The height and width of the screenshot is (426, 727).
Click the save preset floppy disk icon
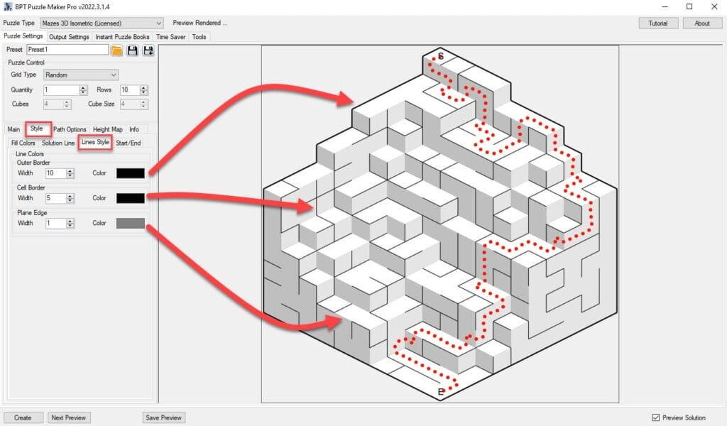(x=132, y=50)
